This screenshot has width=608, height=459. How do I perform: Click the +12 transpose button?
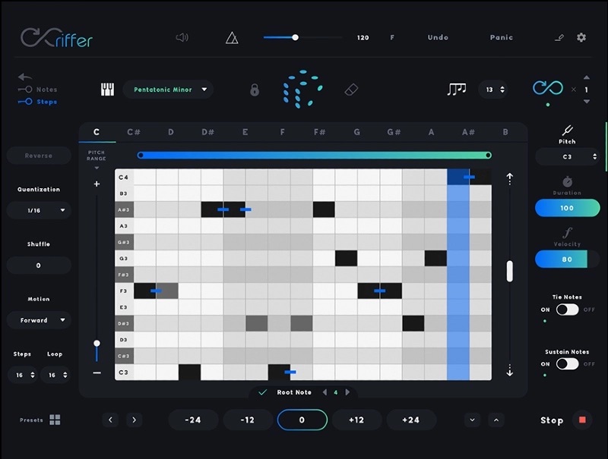pyautogui.click(x=355, y=420)
